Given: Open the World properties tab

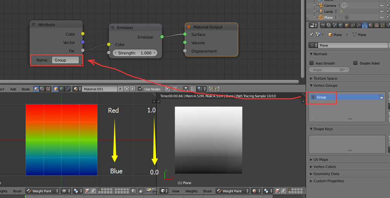Looking at the screenshot, I should 341,25.
